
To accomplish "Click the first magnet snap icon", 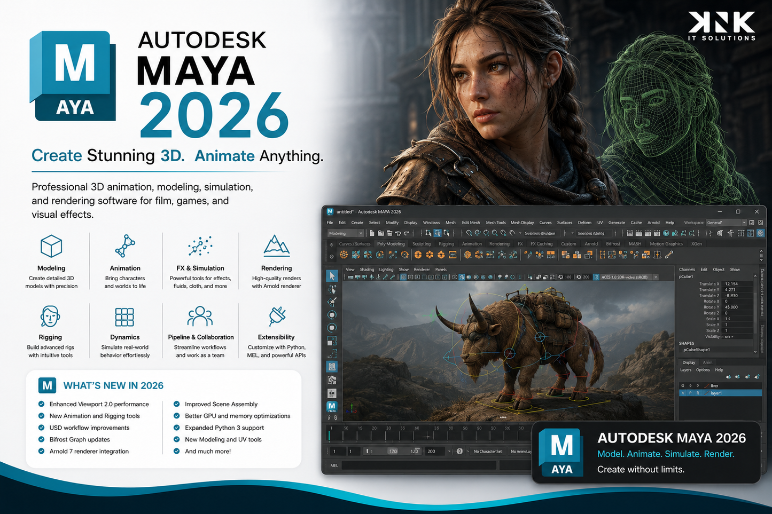I will (x=469, y=233).
